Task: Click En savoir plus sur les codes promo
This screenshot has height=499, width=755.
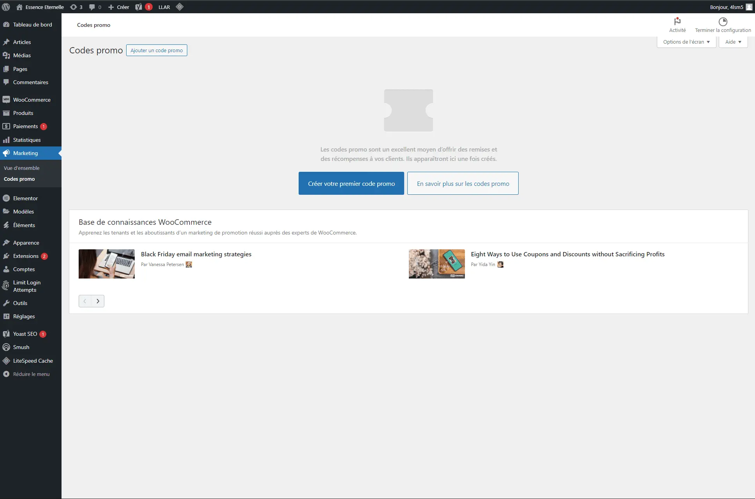Action: click(463, 183)
